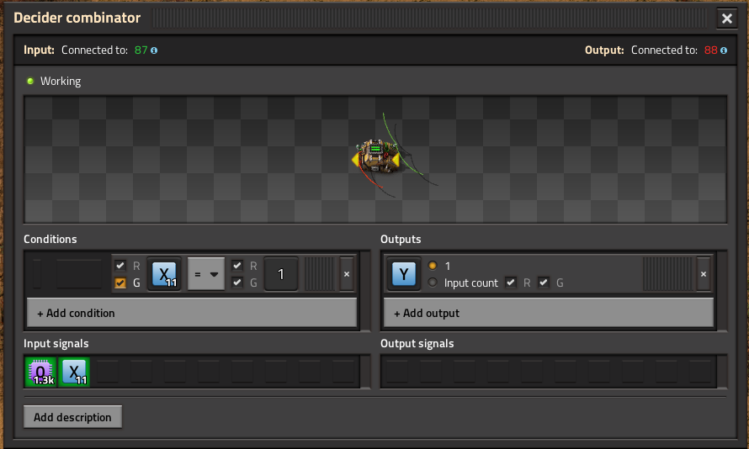Toggle red wire checkbox for constant side

tap(237, 266)
